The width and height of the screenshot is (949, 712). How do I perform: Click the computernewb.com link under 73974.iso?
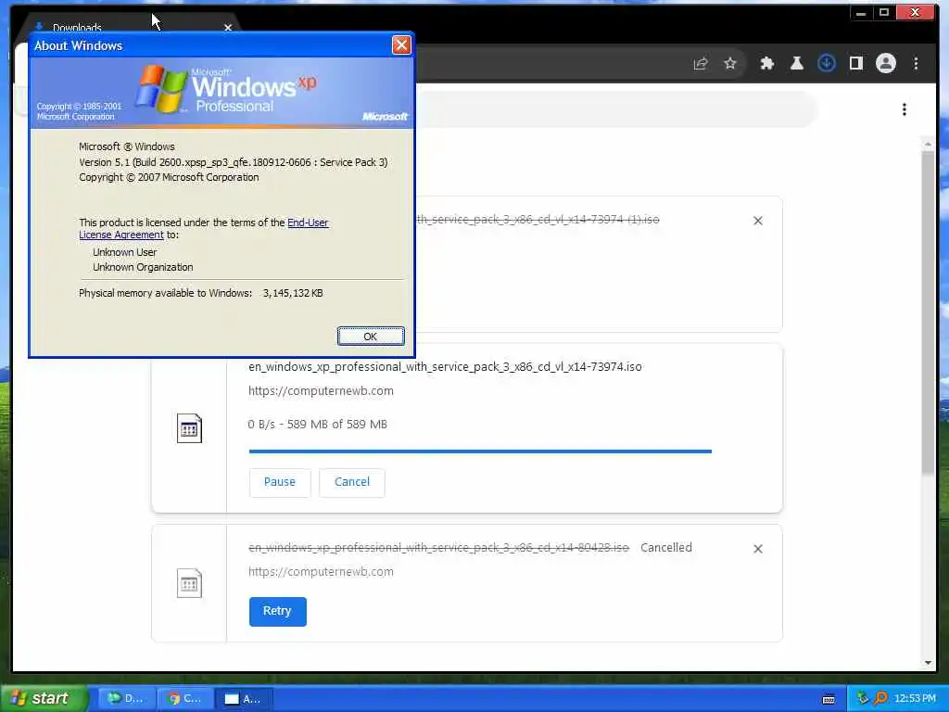321,391
